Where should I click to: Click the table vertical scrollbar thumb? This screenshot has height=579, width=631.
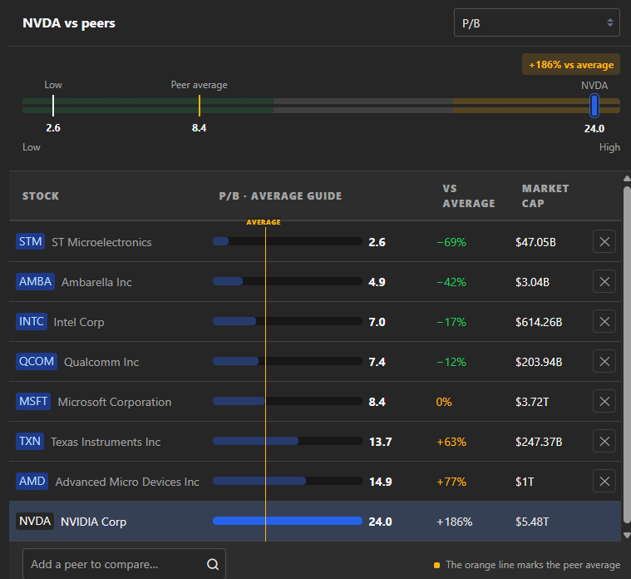tap(627, 354)
